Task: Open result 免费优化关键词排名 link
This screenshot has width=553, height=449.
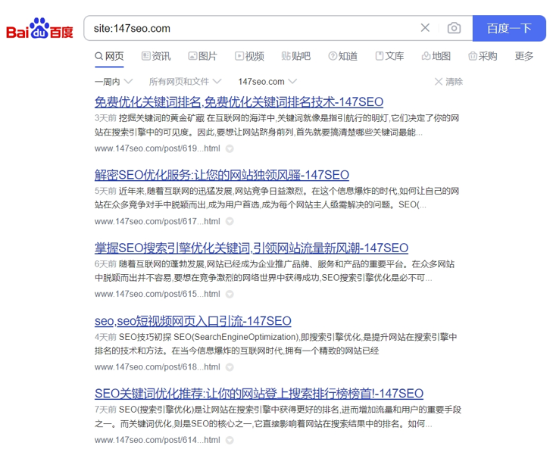Action: (239, 102)
